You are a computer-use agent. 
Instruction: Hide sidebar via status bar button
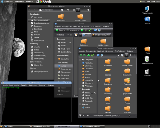88,116
